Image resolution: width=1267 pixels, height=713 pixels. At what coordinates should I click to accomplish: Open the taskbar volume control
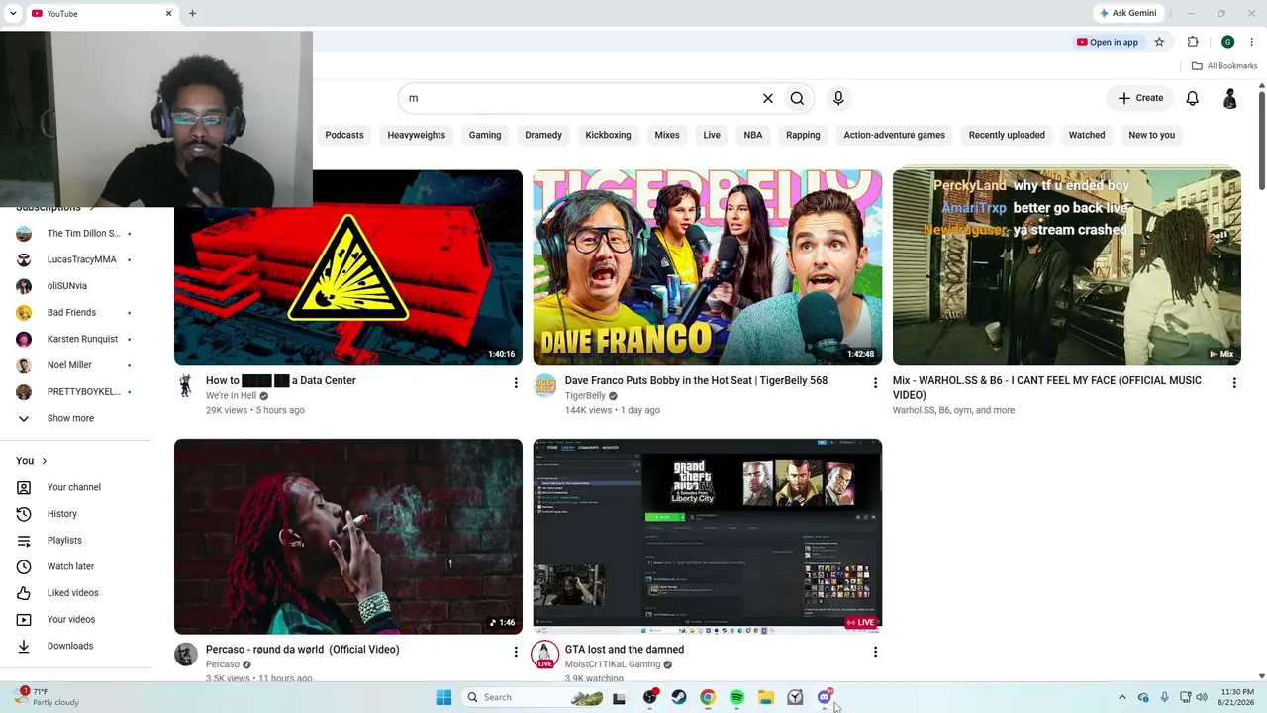(x=1202, y=697)
